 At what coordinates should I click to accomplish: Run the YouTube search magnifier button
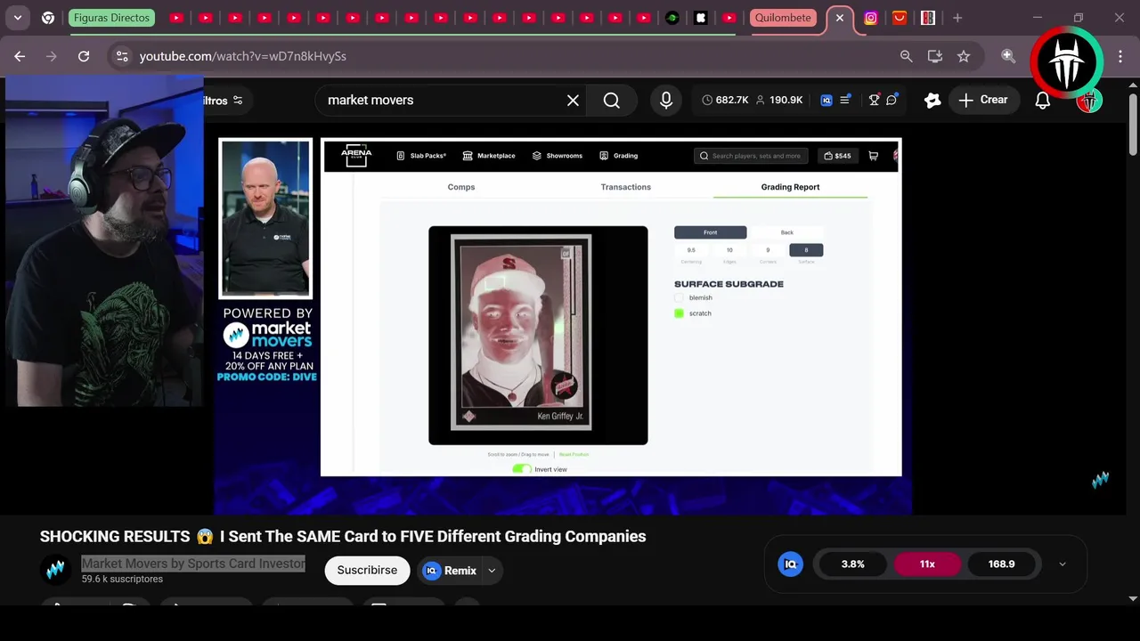pos(611,101)
